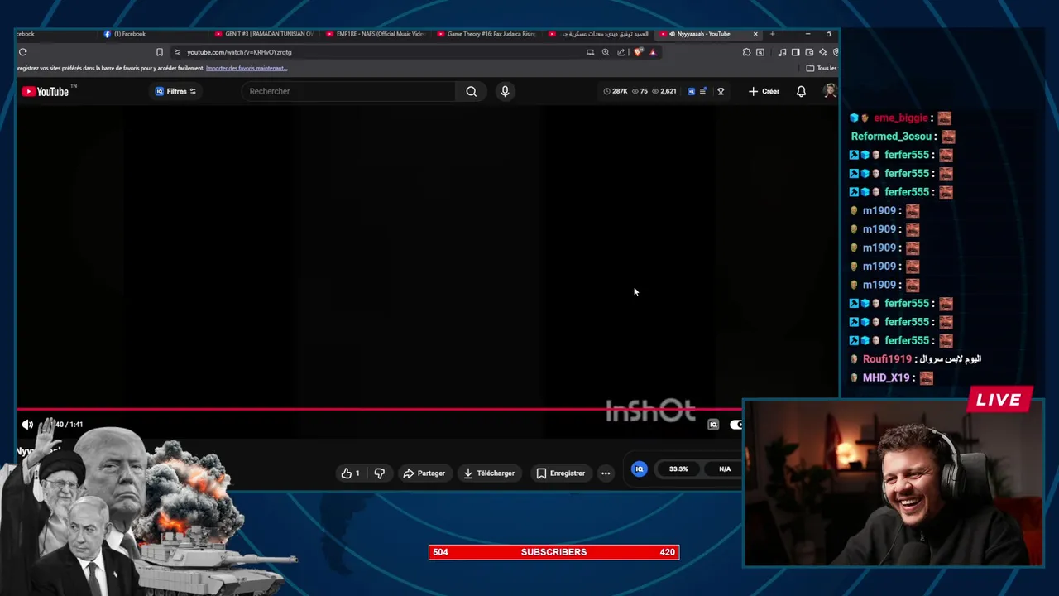Open the Leo AI sparkle icon
The height and width of the screenshot is (596, 1059).
tap(822, 52)
